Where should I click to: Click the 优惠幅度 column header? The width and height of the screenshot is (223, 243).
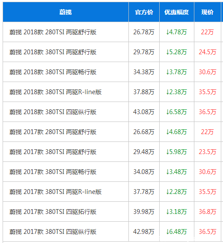coord(177,12)
